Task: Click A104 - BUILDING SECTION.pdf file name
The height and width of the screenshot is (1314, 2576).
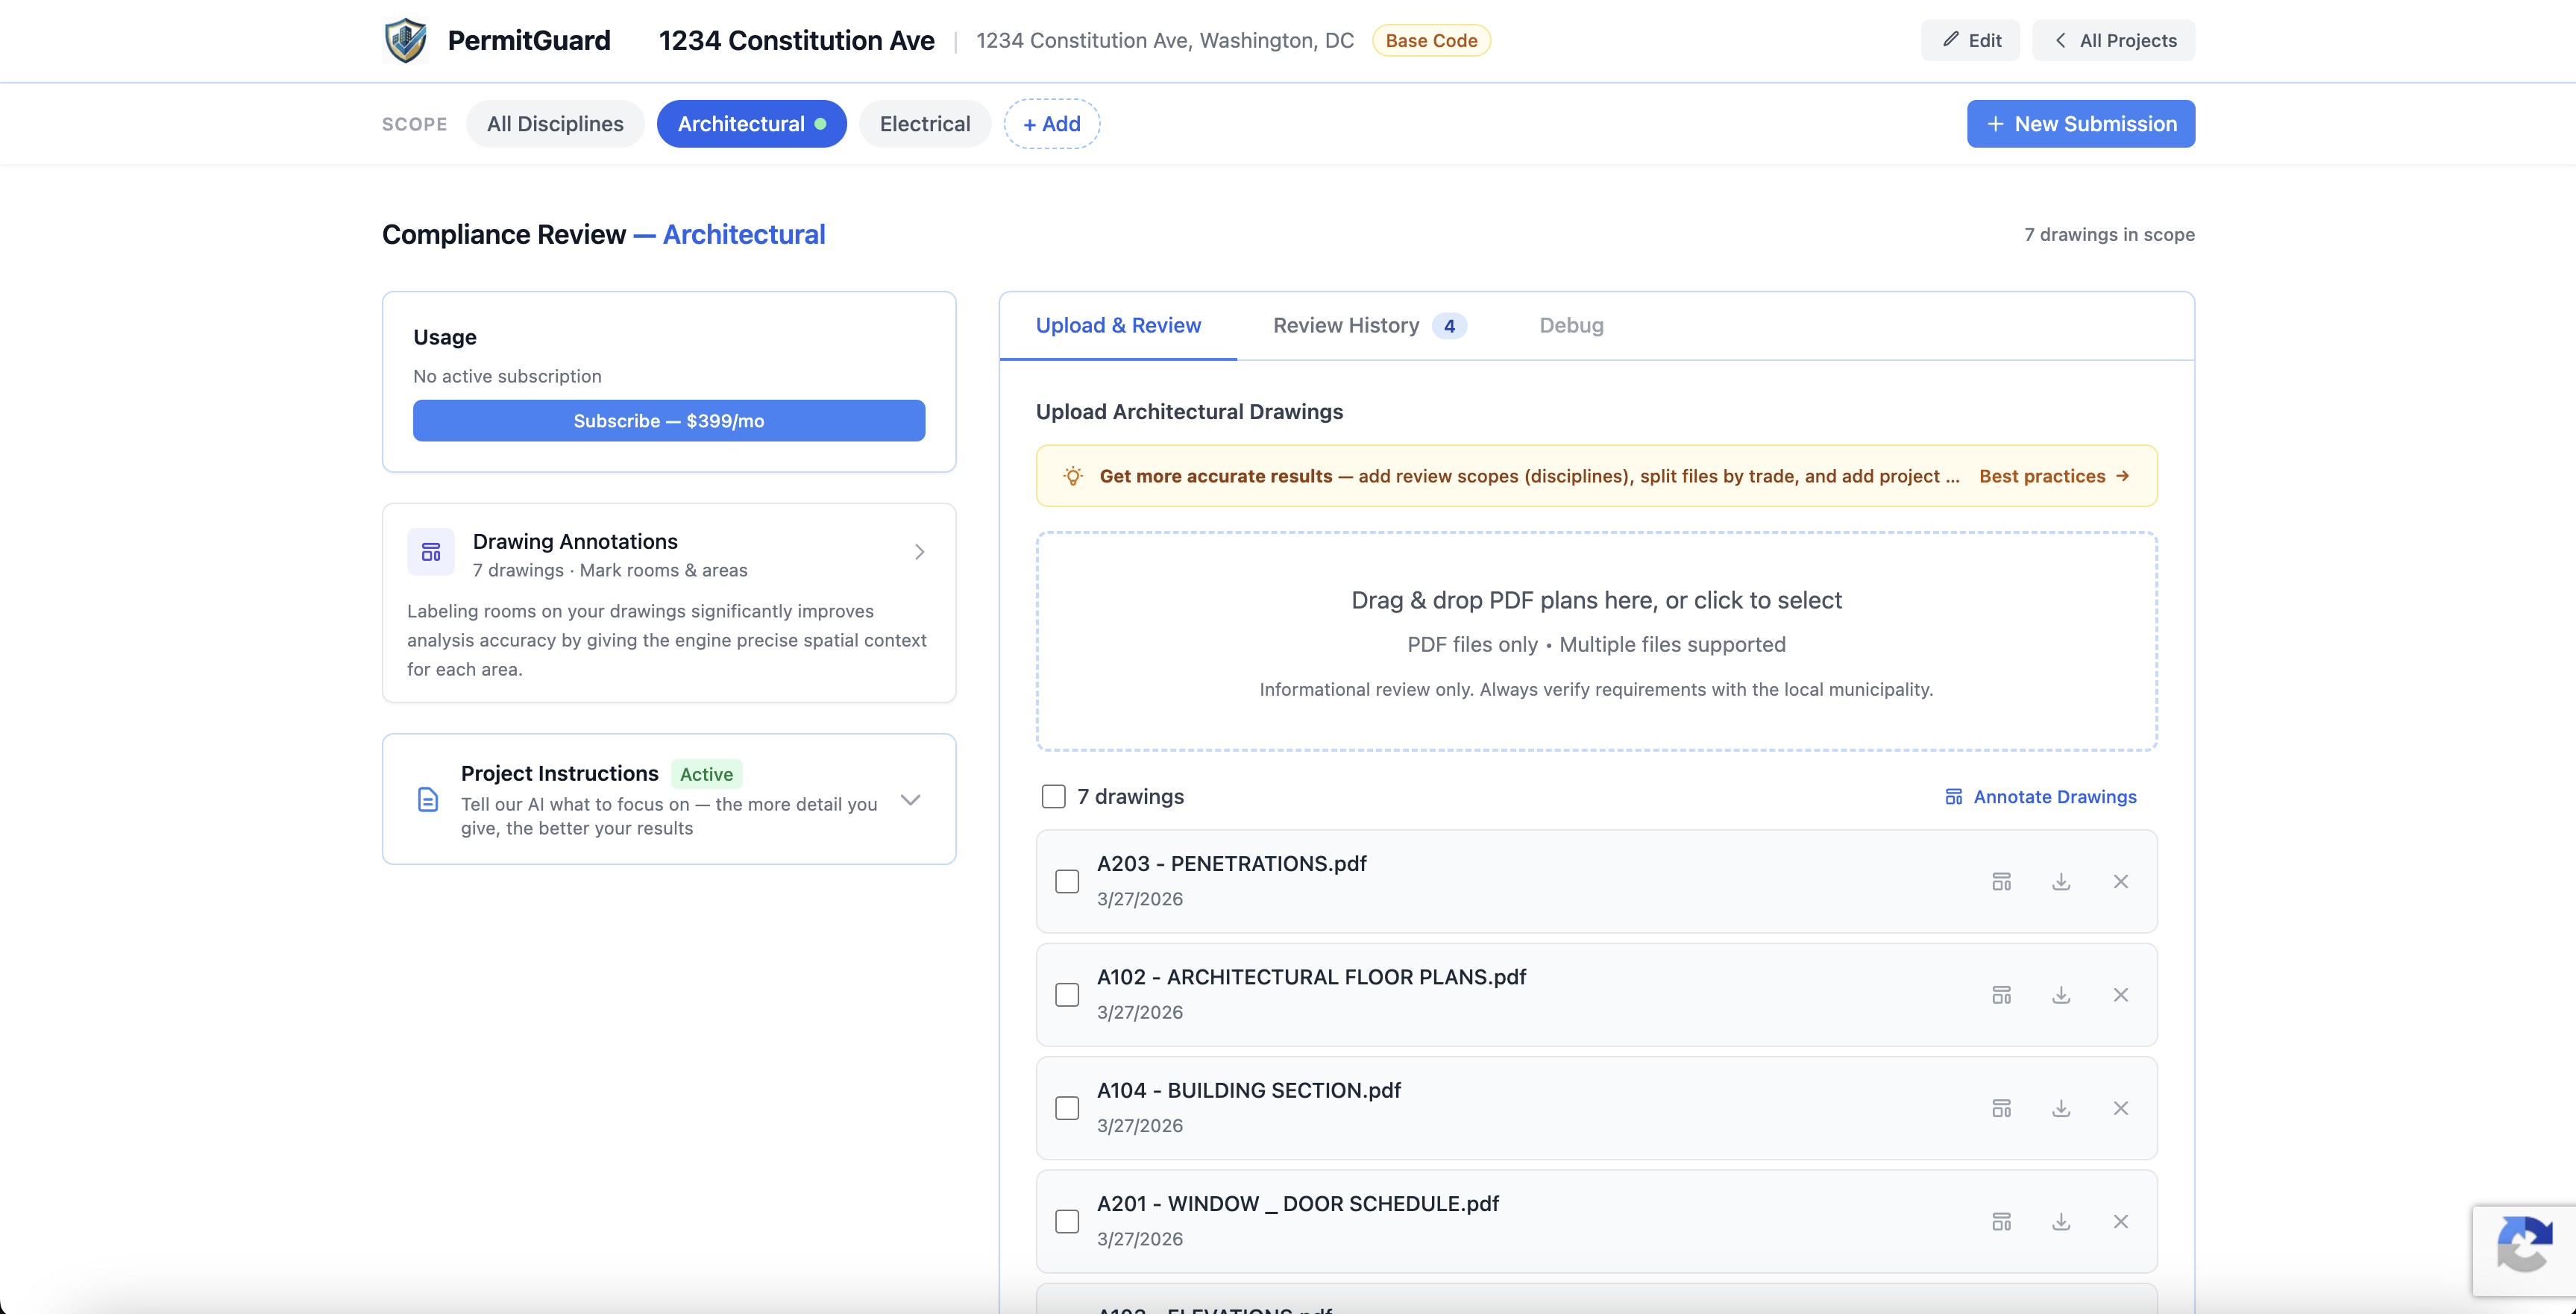Action: point(1248,1090)
